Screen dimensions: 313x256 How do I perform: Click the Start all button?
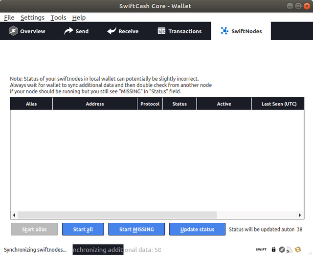[x=83, y=229]
